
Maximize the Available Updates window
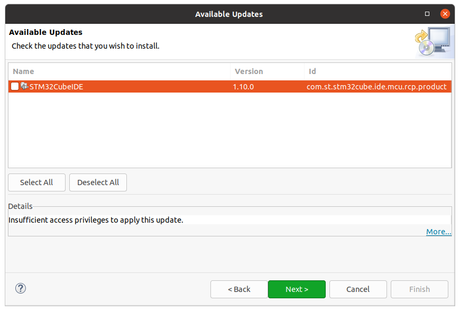427,14
